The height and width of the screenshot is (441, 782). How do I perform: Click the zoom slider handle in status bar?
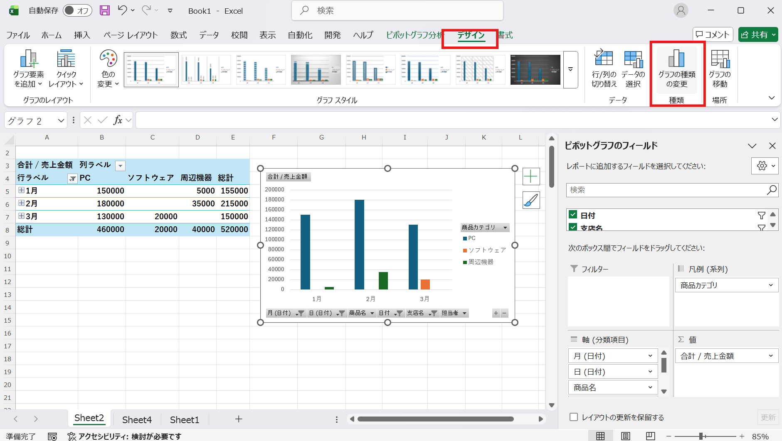701,436
